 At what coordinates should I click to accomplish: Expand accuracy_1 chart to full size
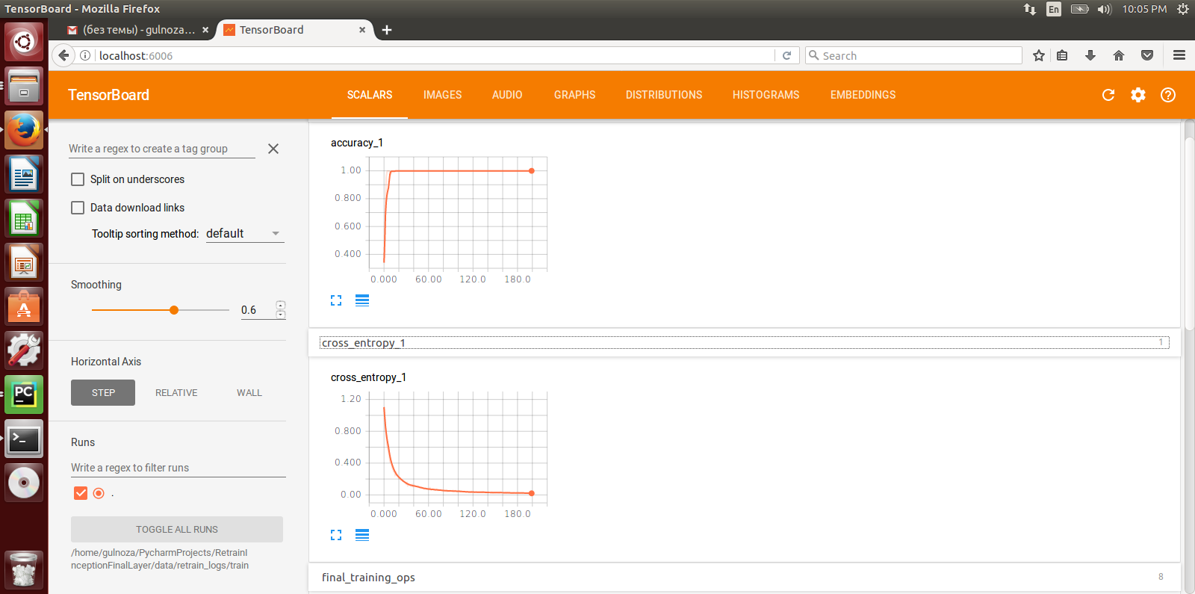tap(336, 300)
